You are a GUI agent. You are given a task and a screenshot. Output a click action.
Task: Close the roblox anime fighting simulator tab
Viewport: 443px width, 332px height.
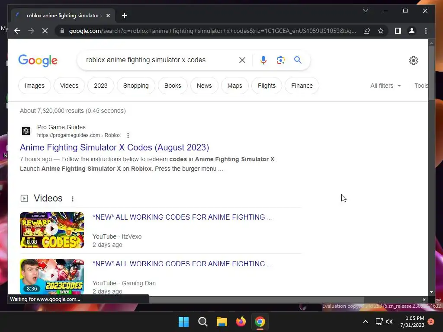click(108, 16)
